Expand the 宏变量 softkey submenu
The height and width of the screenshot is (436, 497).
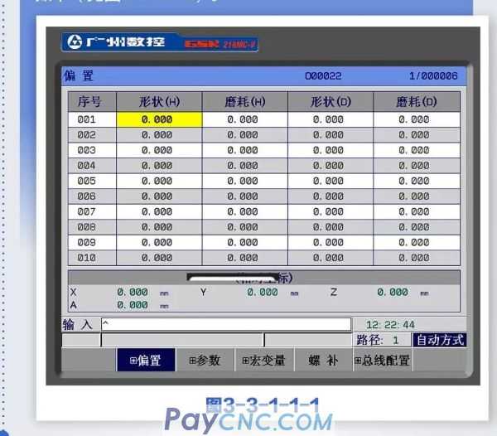[x=263, y=361]
